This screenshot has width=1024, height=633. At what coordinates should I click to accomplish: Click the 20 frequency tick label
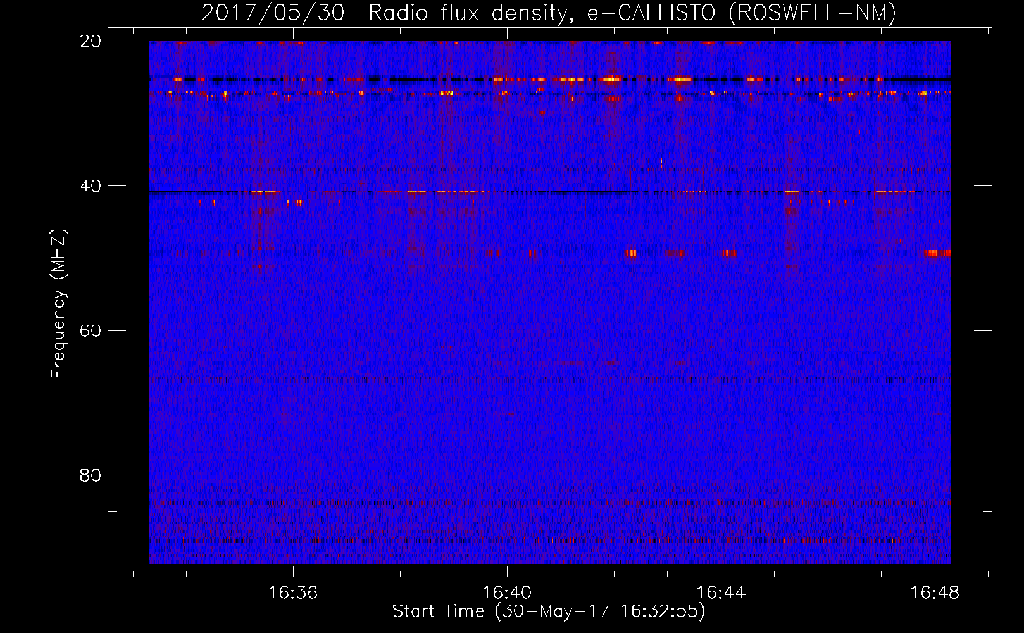click(91, 41)
